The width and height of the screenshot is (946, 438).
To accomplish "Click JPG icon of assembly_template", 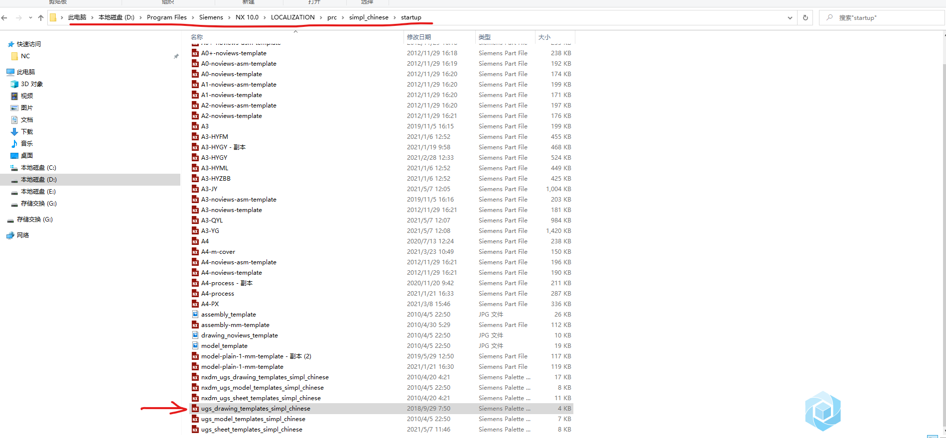I will tap(195, 315).
